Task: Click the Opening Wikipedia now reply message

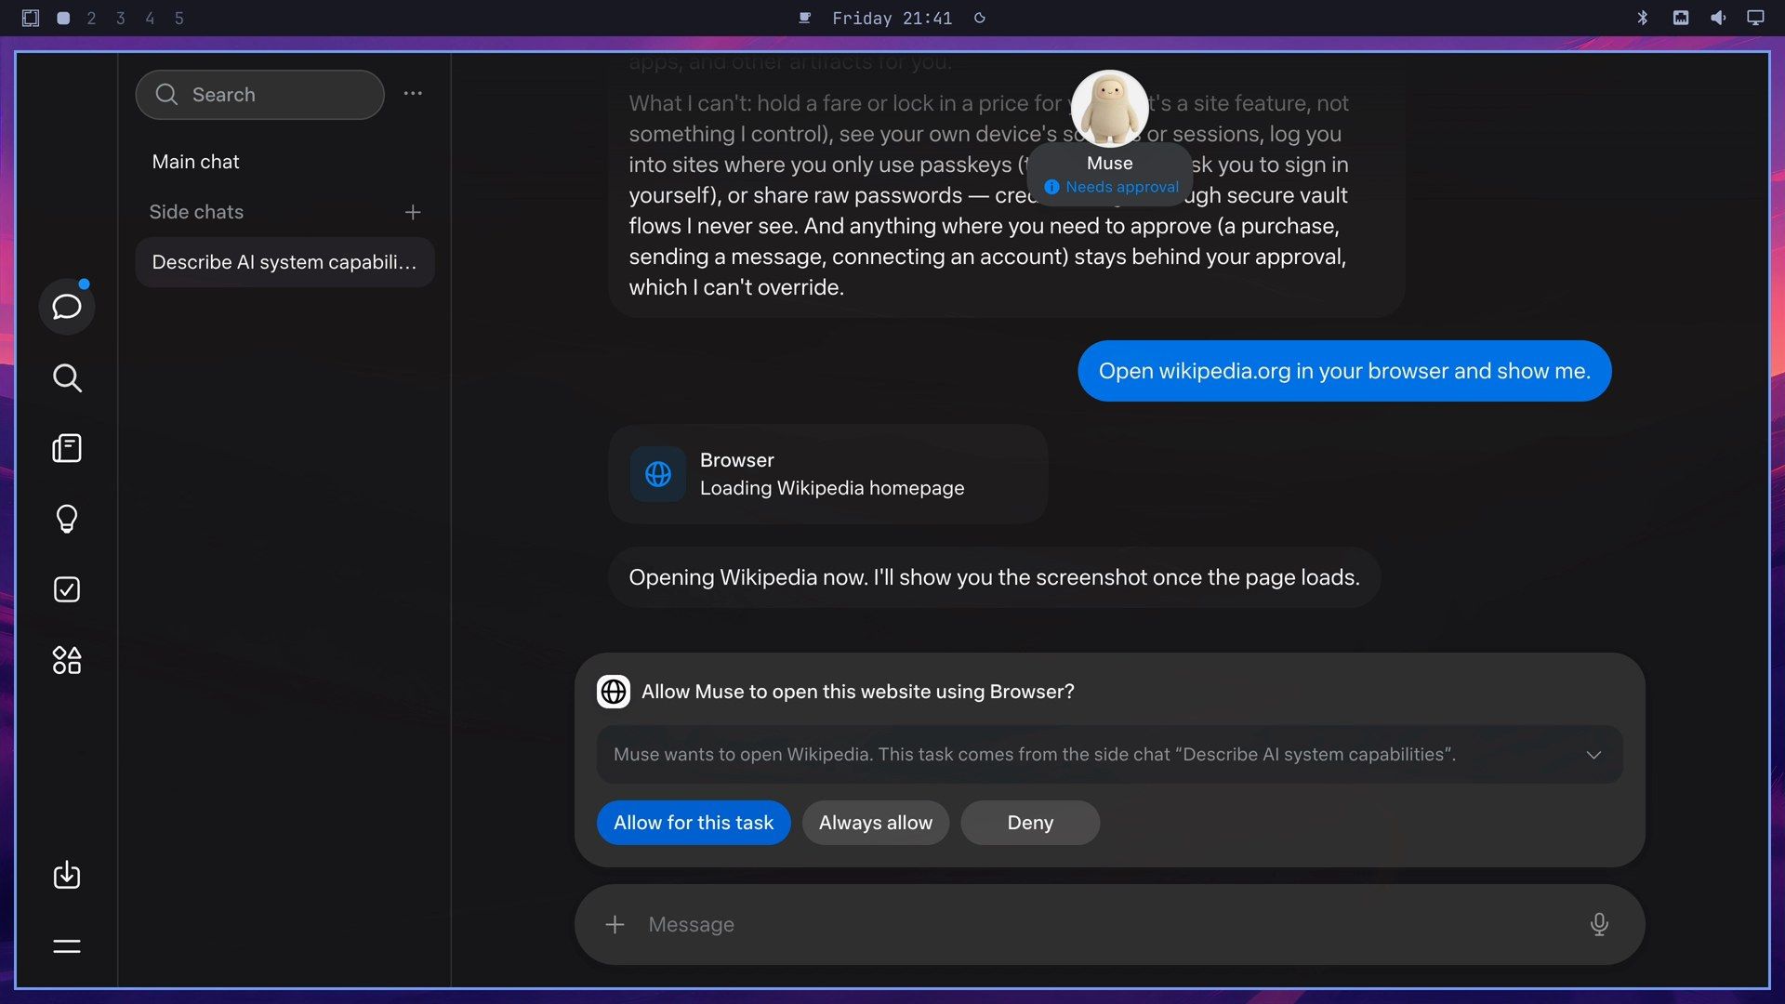Action: (994, 577)
